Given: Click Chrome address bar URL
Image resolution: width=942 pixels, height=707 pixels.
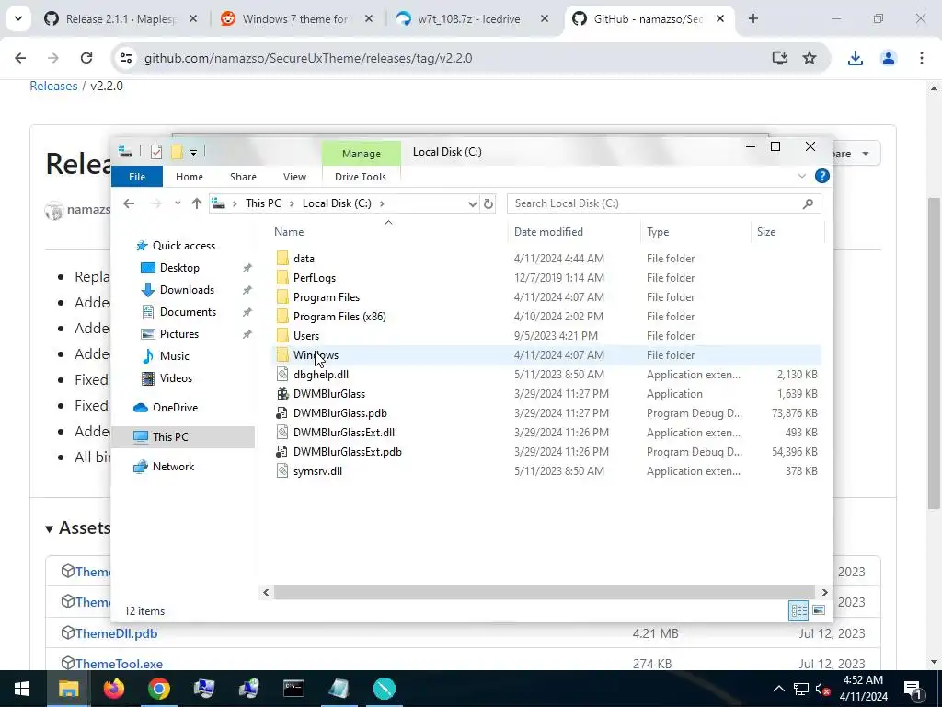Looking at the screenshot, I should point(308,58).
